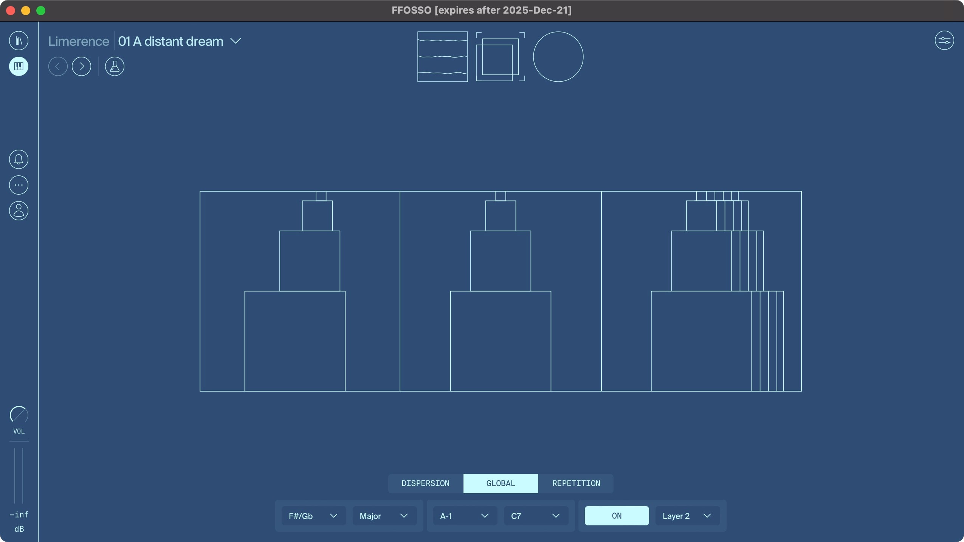Go to the previous preset with back arrow
This screenshot has height=542, width=964.
click(x=58, y=67)
